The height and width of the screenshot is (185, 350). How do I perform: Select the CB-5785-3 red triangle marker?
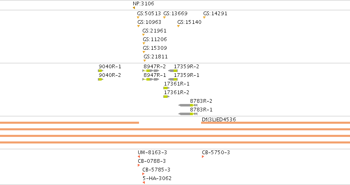coord(143,174)
